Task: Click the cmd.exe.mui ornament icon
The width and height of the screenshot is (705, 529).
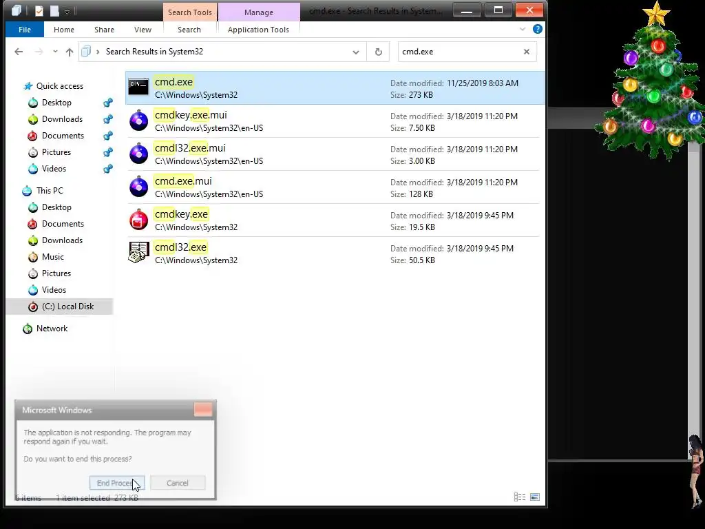Action: pyautogui.click(x=138, y=186)
